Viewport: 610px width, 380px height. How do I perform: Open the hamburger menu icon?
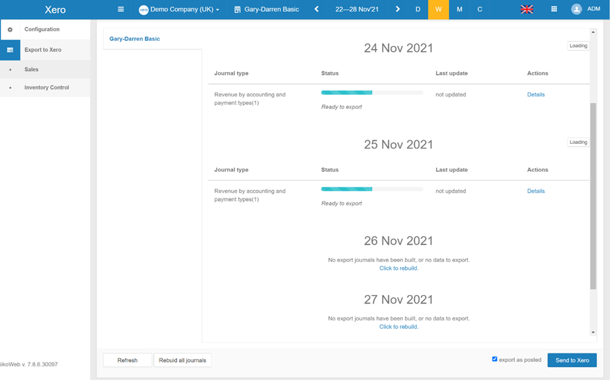(121, 10)
